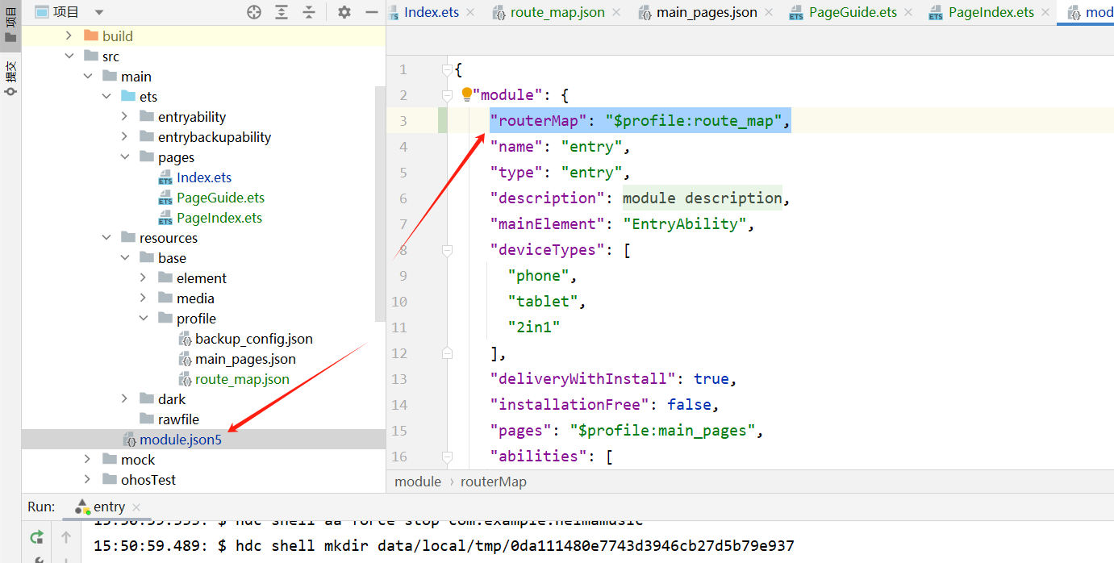
Task: Close the route_map.json tab
Action: (616, 12)
